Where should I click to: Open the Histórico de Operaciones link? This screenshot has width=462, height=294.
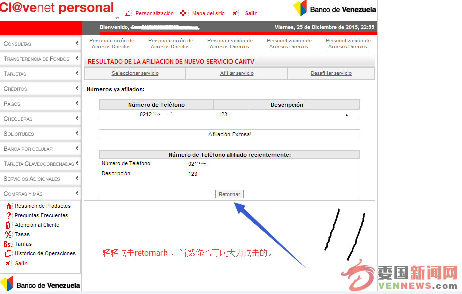pos(45,253)
